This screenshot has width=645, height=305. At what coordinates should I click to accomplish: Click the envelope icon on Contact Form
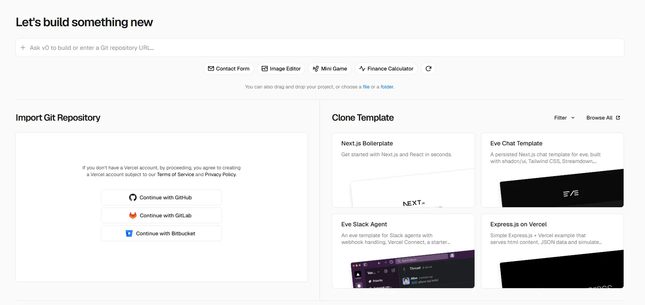tap(211, 69)
